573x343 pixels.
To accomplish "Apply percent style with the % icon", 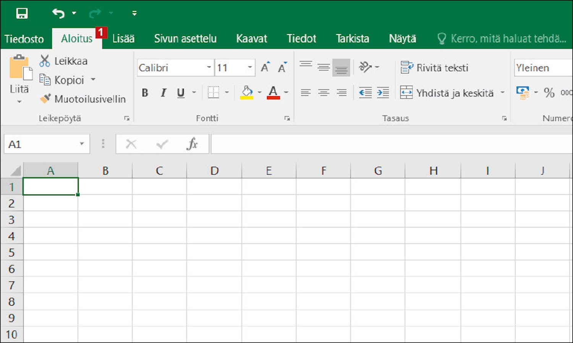I will click(549, 93).
